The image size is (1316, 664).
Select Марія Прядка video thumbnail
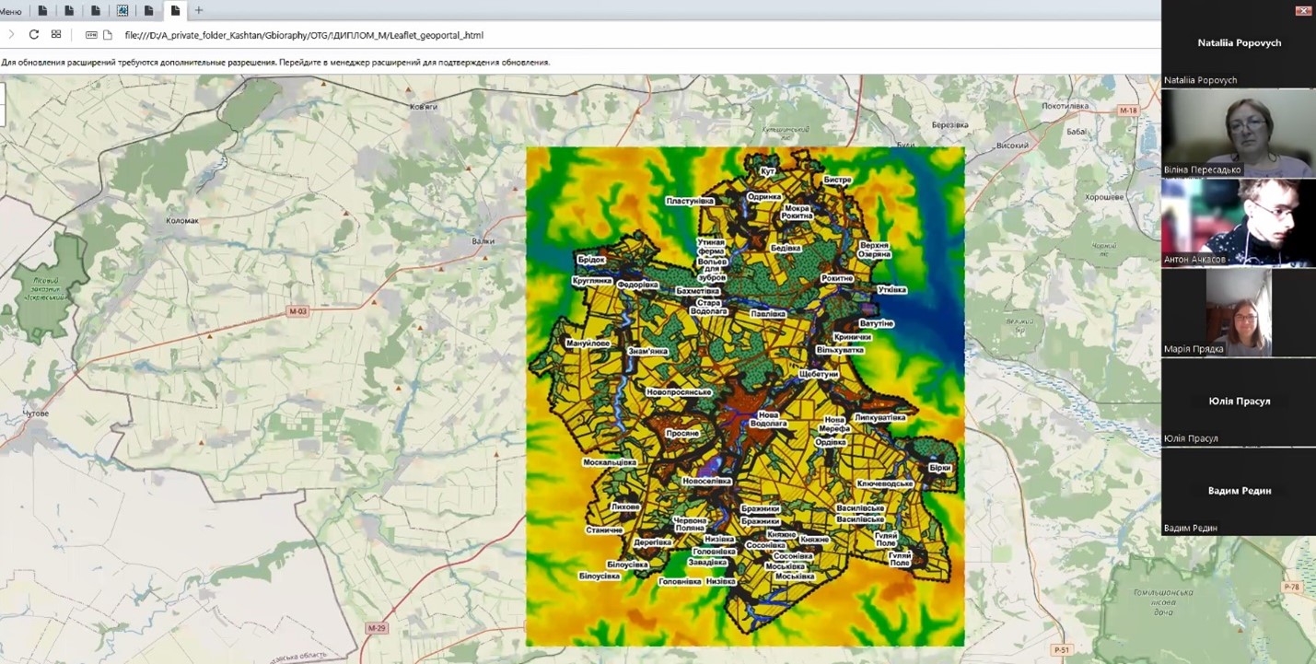(1239, 312)
